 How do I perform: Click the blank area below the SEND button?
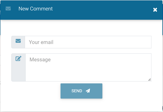click(81, 105)
